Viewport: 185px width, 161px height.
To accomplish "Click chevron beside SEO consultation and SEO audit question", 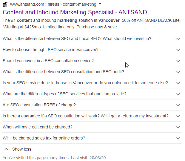I will [x=178, y=72].
